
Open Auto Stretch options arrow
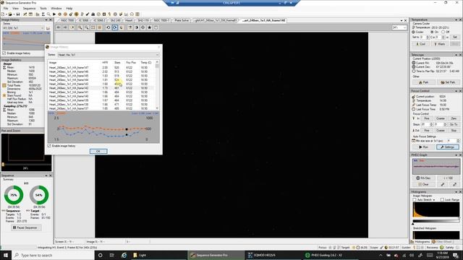coord(434,200)
